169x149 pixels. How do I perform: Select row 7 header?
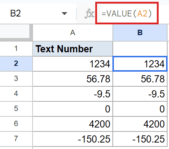[x=16, y=139]
